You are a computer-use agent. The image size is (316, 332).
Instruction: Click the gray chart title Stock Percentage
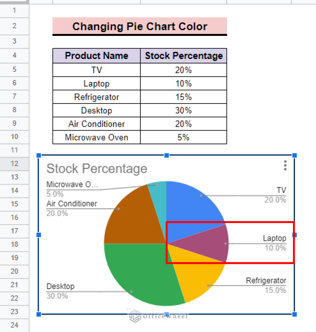97,169
